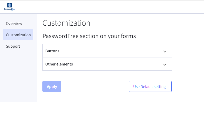
Task: Click the highlighted active sidebar tab
Action: click(18, 35)
